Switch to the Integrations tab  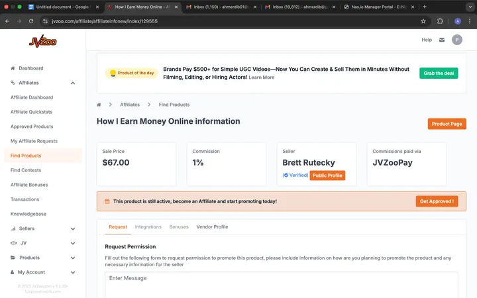tap(148, 226)
